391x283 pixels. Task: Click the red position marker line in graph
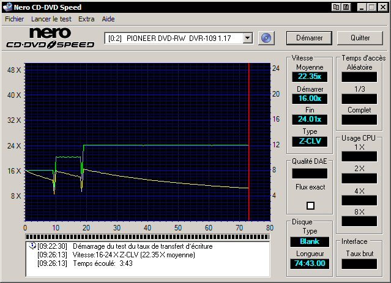click(x=248, y=142)
